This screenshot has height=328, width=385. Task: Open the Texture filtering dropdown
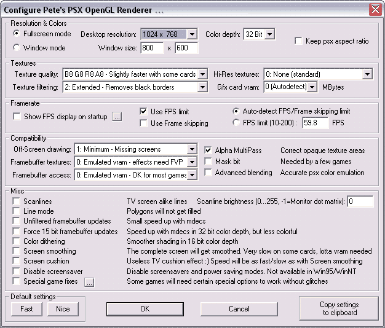tap(135, 87)
